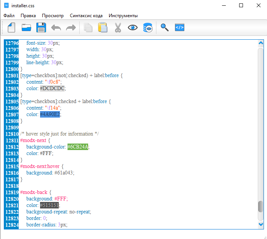Click the '#modx-next:hover' selector text
Image resolution: width=267 pixels, height=239 pixels.
pos(40,166)
